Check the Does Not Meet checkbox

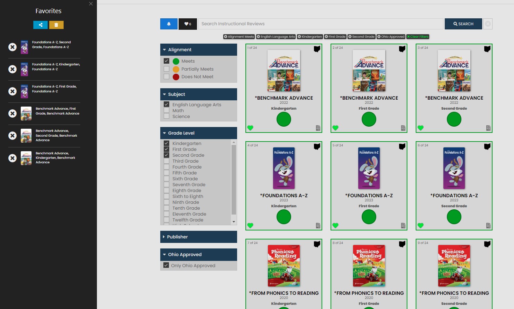click(x=166, y=76)
